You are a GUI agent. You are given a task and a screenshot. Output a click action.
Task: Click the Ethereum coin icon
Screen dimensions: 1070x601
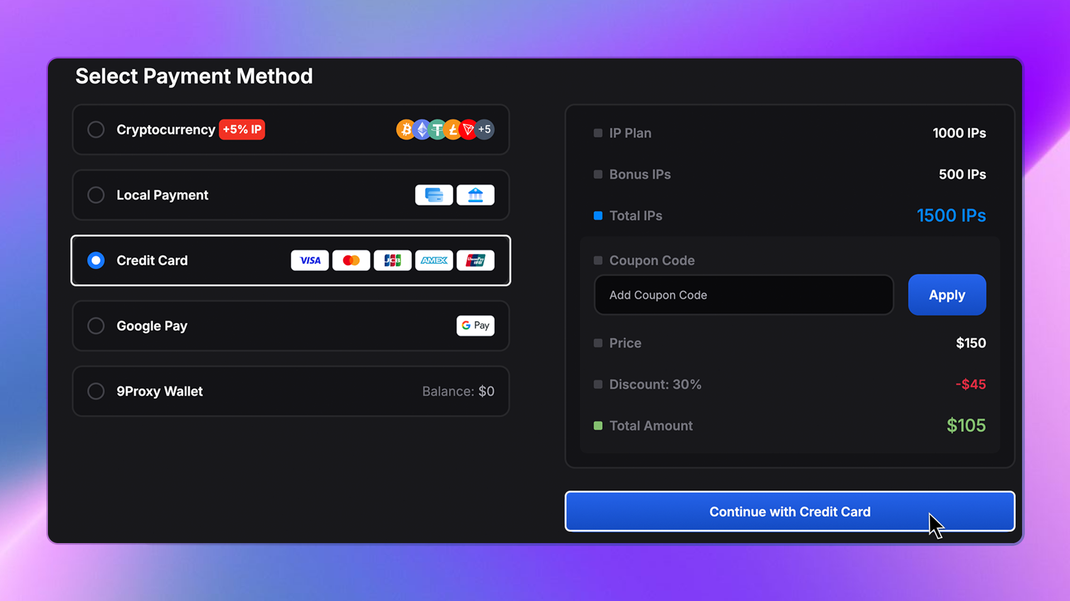pyautogui.click(x=422, y=130)
